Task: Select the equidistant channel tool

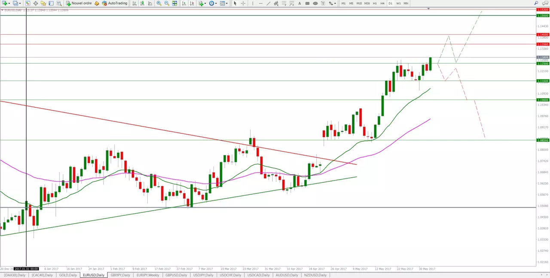Action: click(x=276, y=3)
